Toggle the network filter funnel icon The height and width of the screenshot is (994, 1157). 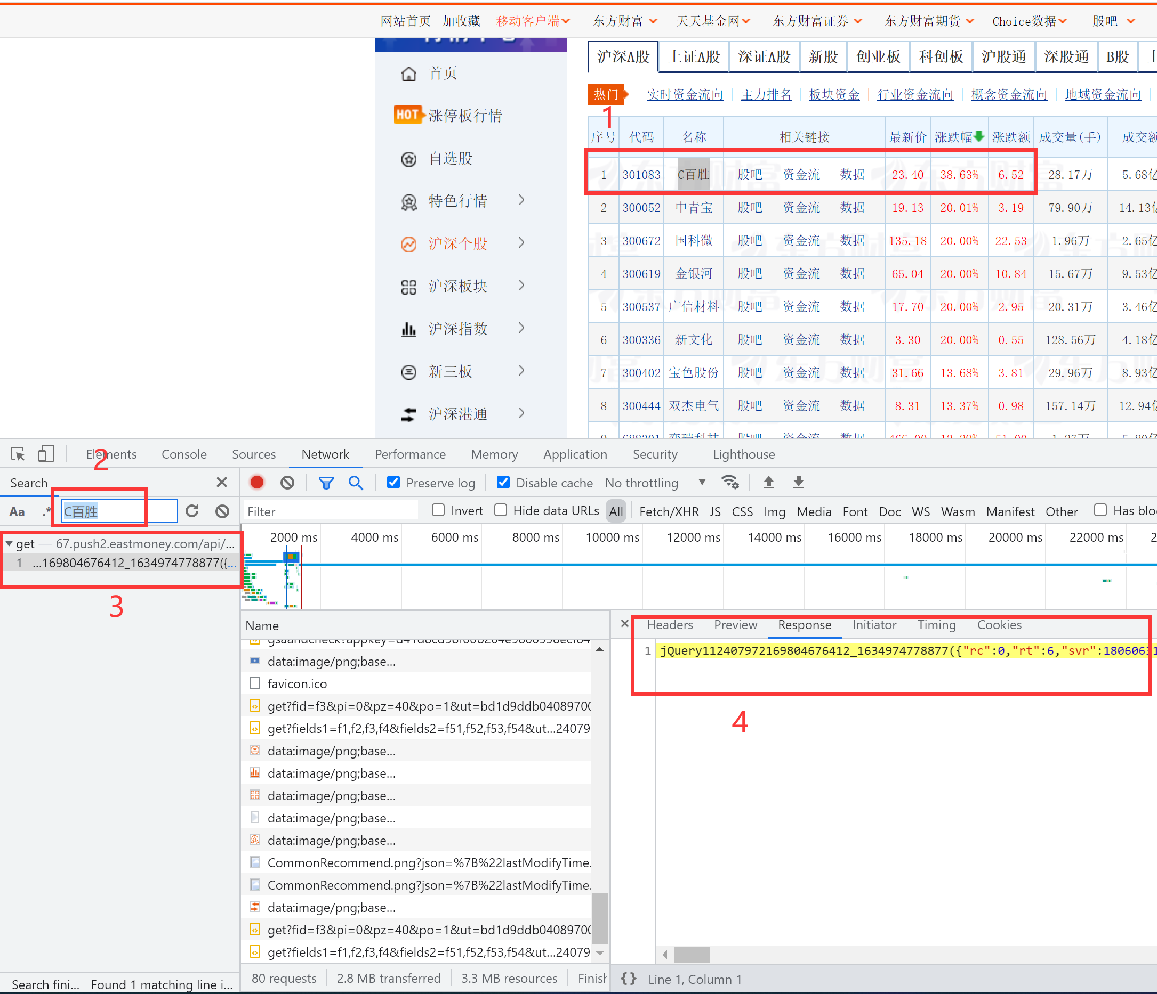coord(326,483)
